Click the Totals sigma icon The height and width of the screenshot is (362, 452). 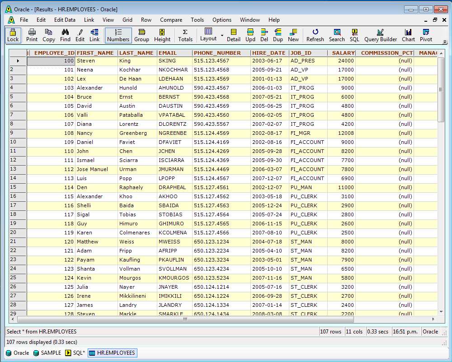tap(185, 35)
